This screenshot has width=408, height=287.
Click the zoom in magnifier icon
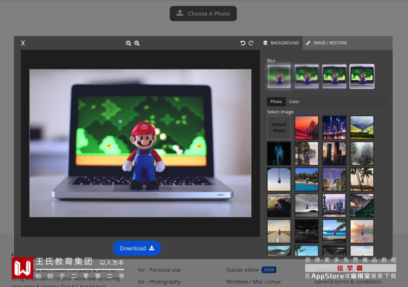tap(137, 43)
